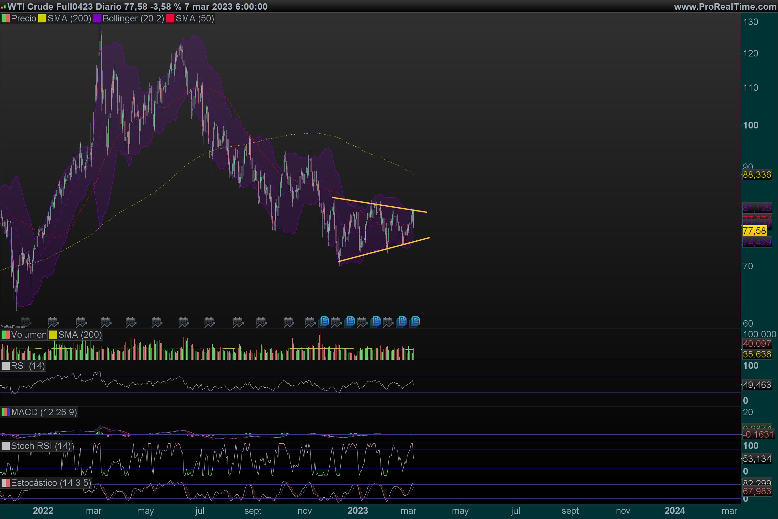Click the yellow 77,58 current price tag
Screen dimensions: 778x519
pos(754,231)
